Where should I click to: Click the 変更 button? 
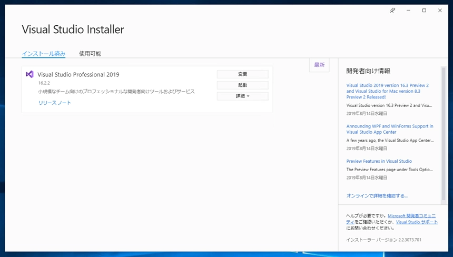coord(243,74)
